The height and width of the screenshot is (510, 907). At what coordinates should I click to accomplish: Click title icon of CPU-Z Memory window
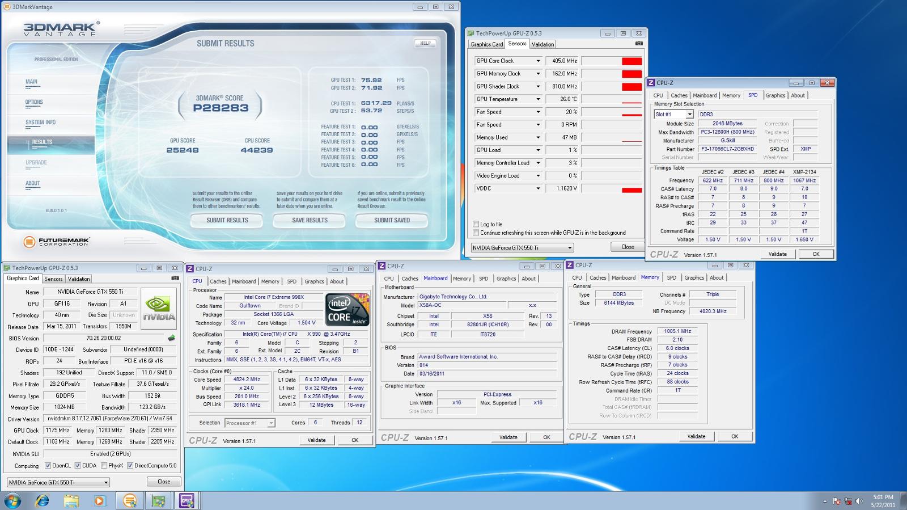(570, 265)
